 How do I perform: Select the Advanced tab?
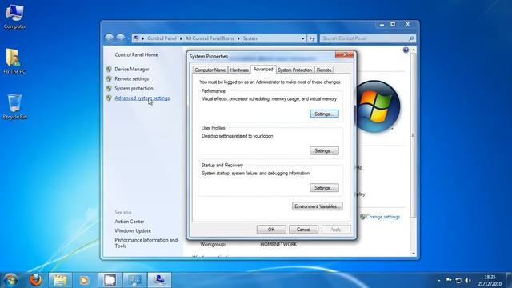tap(263, 70)
